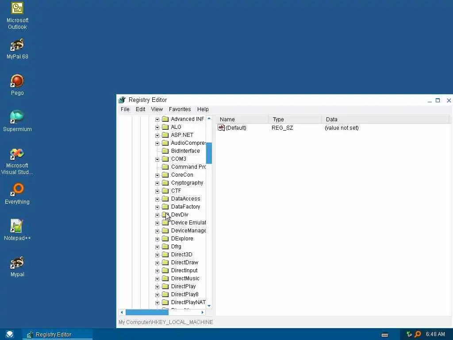The height and width of the screenshot is (340, 453).
Task: Click the Data column header
Action: [386, 120]
